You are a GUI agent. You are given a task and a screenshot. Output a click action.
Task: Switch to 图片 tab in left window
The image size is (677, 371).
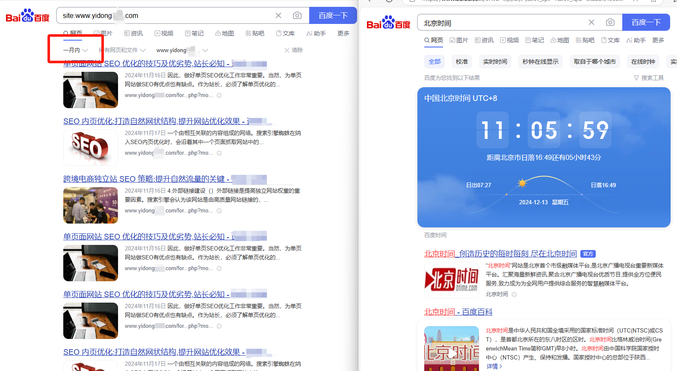pyautogui.click(x=103, y=33)
